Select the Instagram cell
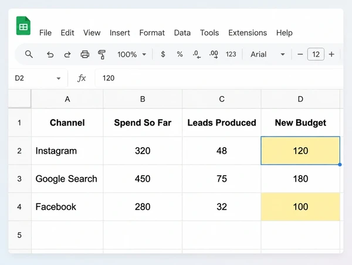Image resolution: width=352 pixels, height=265 pixels. tap(67, 151)
